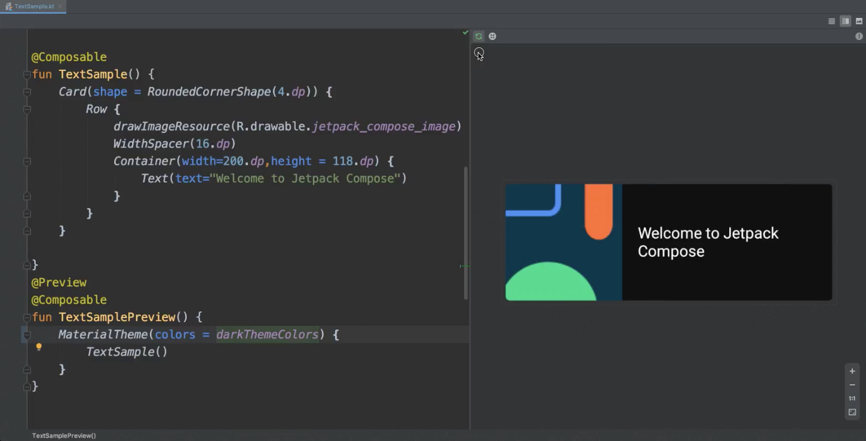
Task: Click RoundedCornerShape in the Card line
Action: [209, 92]
